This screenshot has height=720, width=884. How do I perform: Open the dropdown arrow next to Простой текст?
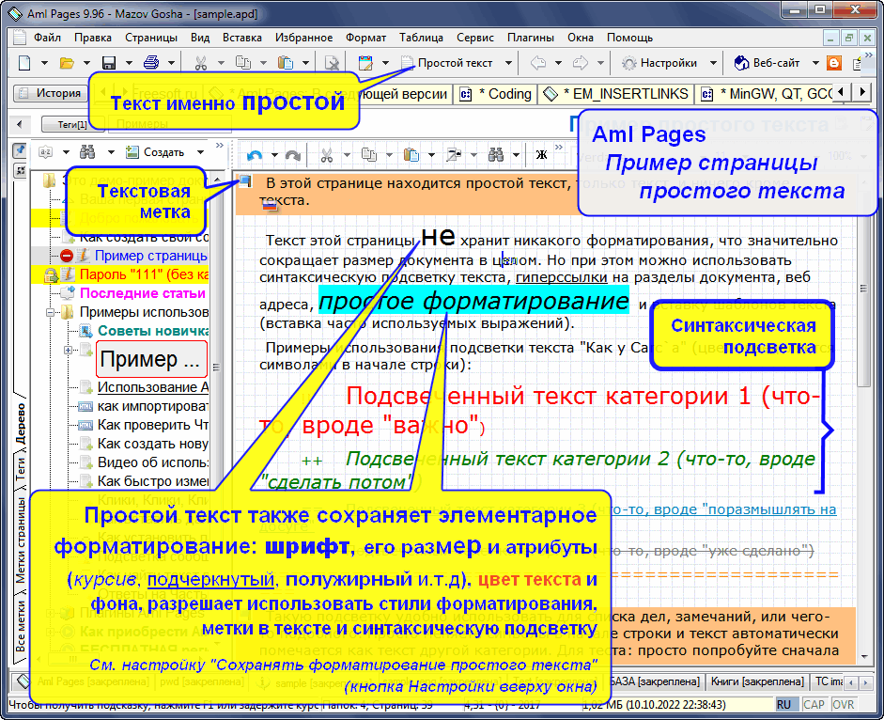coord(508,63)
